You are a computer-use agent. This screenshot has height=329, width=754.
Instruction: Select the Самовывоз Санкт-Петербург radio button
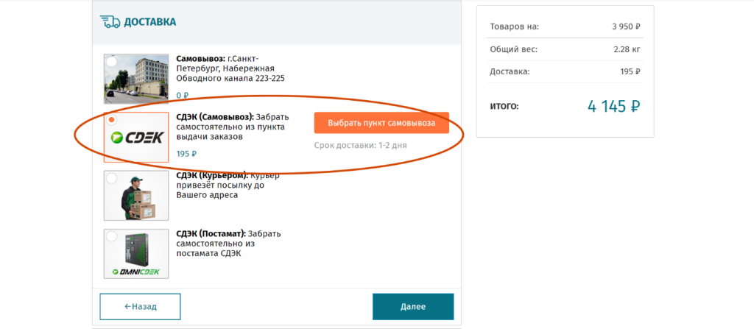point(111,62)
